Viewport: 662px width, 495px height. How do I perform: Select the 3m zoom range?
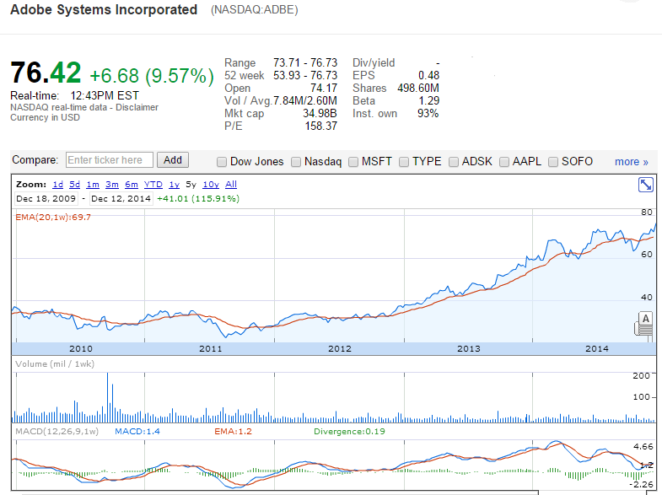112,185
